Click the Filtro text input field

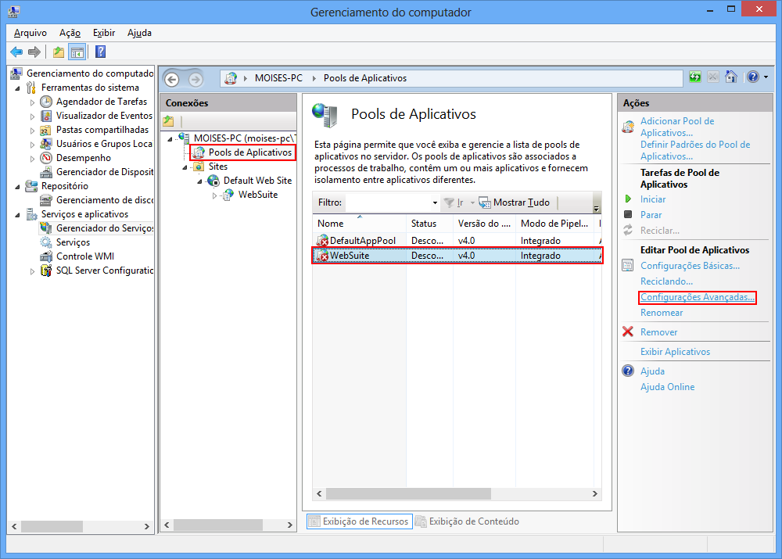388,202
